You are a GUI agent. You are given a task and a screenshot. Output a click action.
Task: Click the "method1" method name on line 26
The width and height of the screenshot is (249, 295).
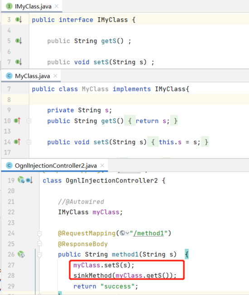coord(125,254)
